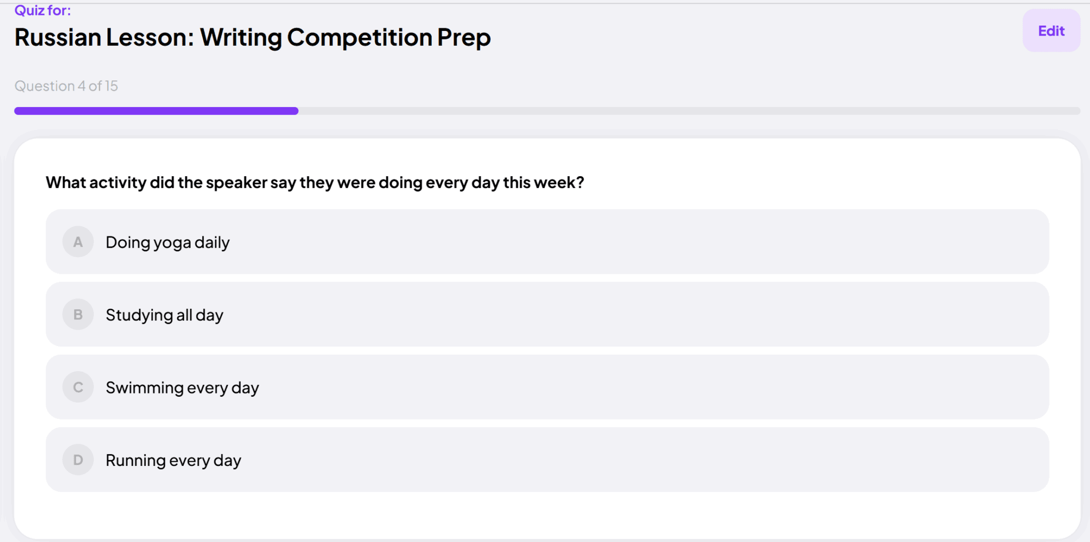1090x542 pixels.
Task: Click the "Question 4 of 15" counter
Action: point(66,86)
